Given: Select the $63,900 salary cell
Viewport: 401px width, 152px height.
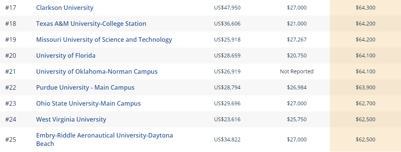Looking at the screenshot, I should coord(365,87).
